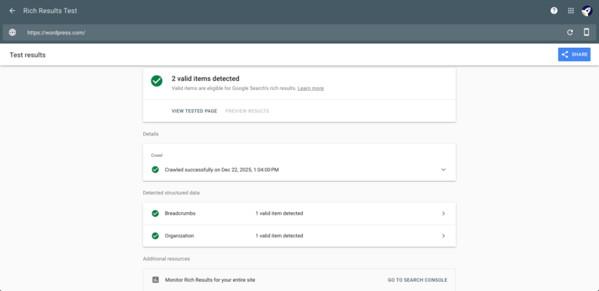Click the rocket profile avatar
This screenshot has height=291, width=599.
click(x=587, y=11)
